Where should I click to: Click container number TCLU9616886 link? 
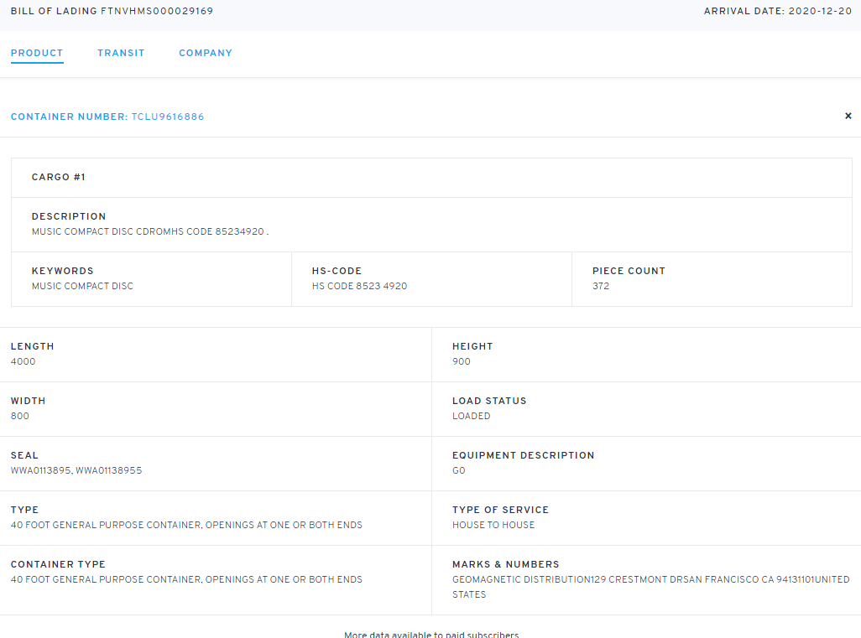[x=167, y=117]
